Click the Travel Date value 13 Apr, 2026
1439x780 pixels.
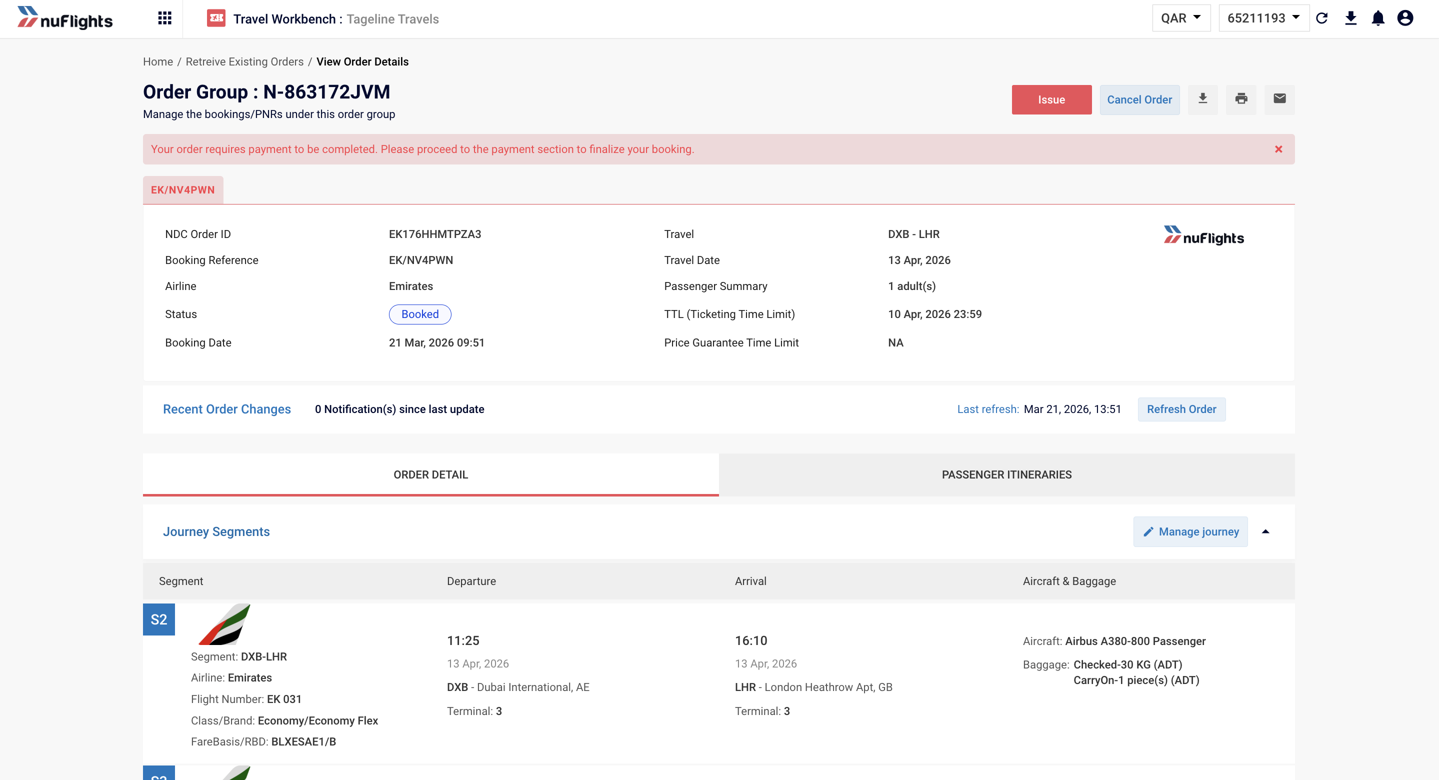pyautogui.click(x=919, y=260)
